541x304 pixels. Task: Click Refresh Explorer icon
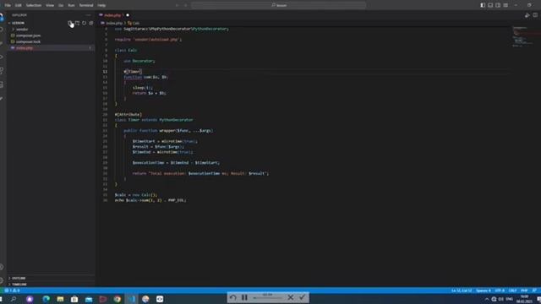85,23
